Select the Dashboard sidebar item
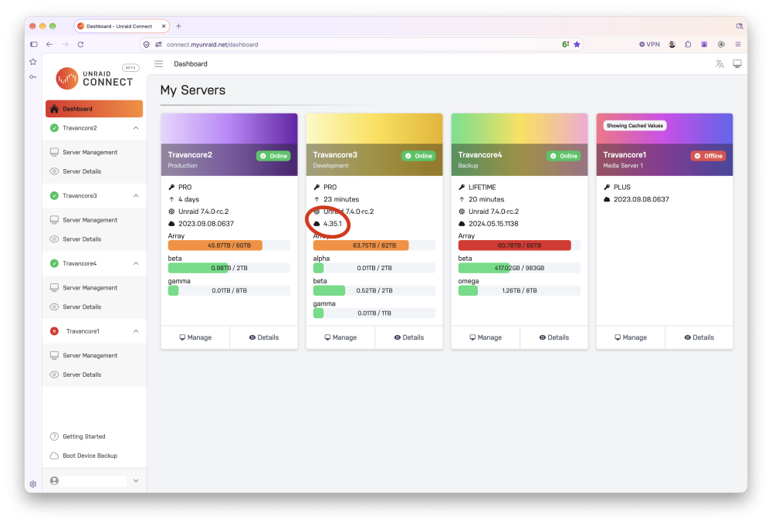The height and width of the screenshot is (525, 772). click(94, 109)
